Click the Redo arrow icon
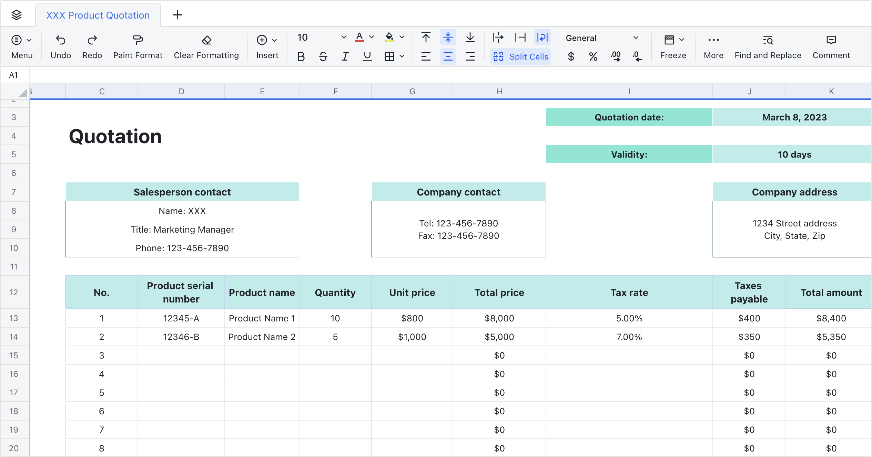 click(x=92, y=40)
